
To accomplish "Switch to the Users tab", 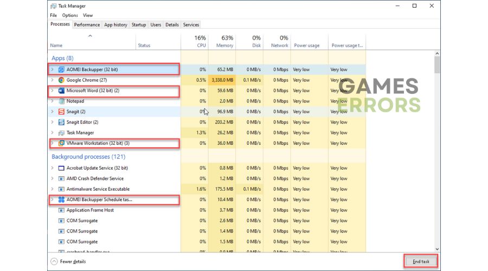I will [x=156, y=24].
